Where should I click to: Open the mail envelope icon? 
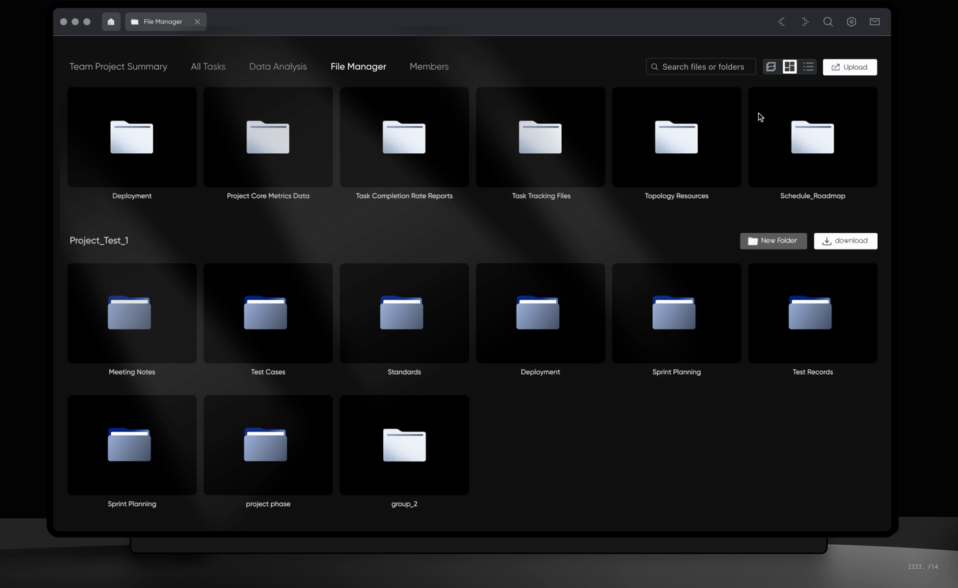pos(875,22)
